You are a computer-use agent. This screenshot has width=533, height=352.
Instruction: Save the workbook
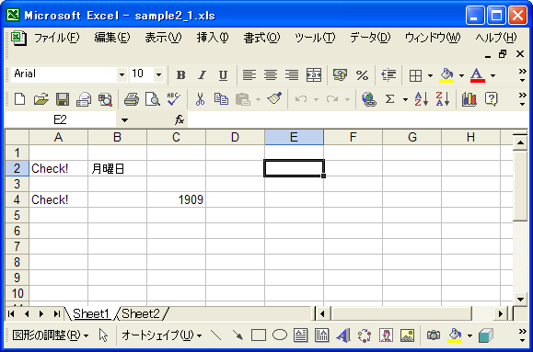pos(63,99)
